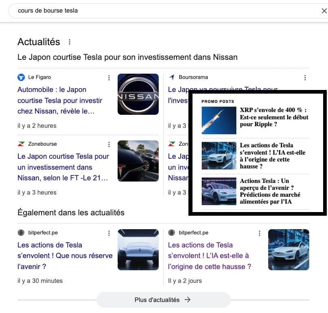Open the Nissan logo thumbnail
The height and width of the screenshot is (313, 328).
(x=138, y=94)
